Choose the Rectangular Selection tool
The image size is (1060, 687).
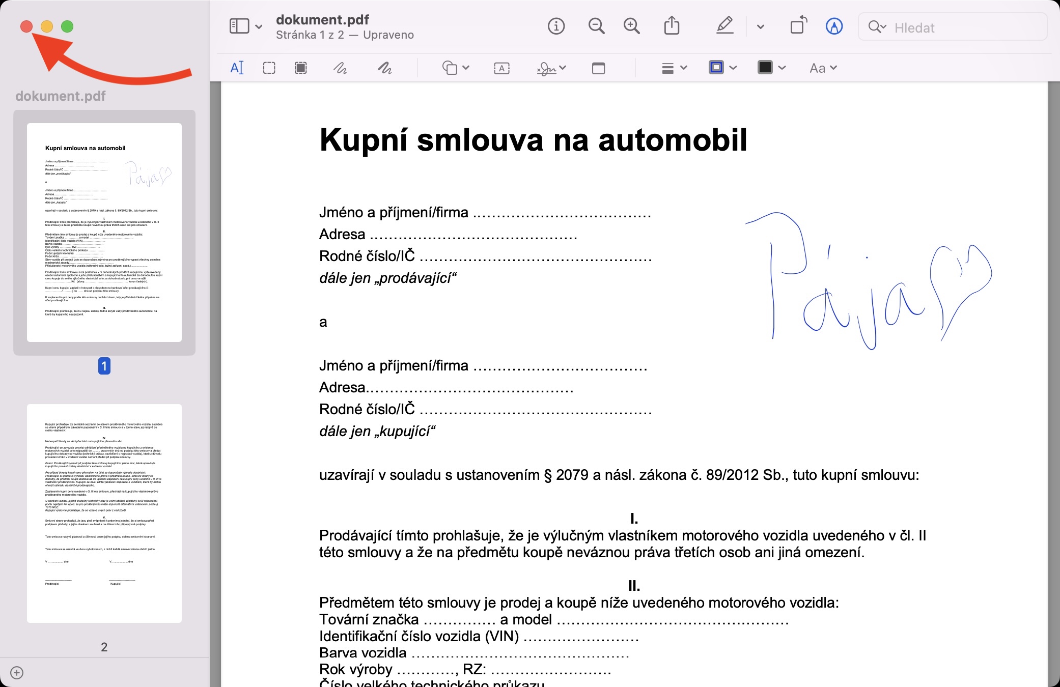(x=269, y=68)
